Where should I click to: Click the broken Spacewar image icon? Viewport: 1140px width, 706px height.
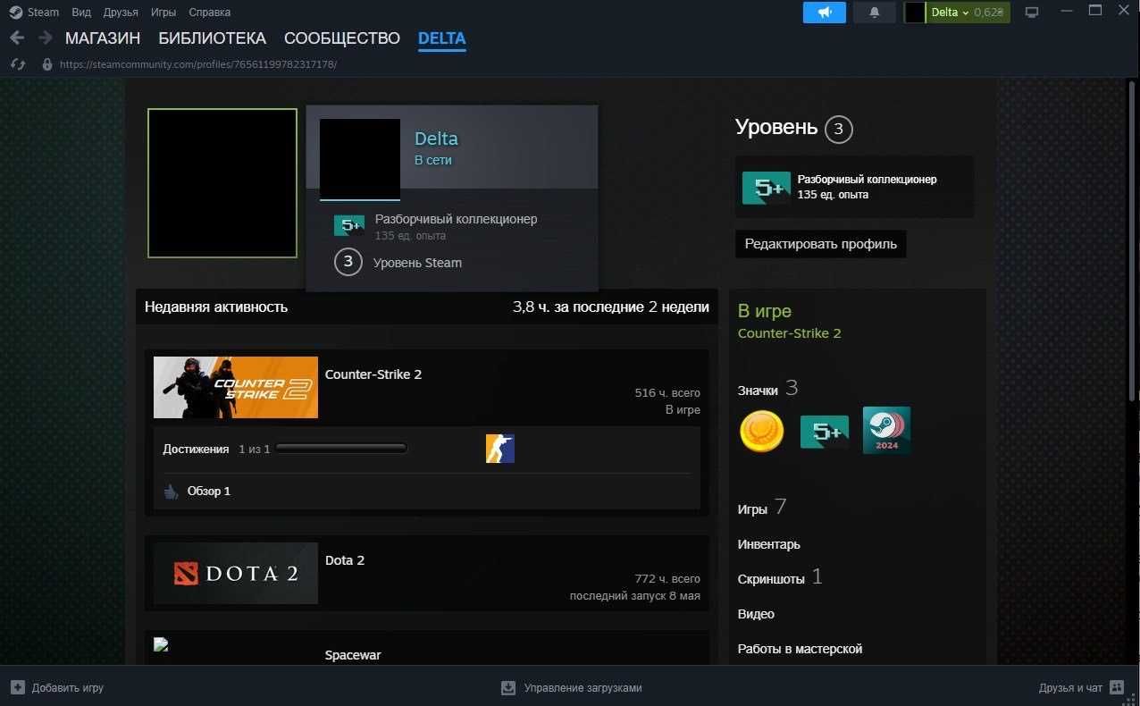pos(162,643)
